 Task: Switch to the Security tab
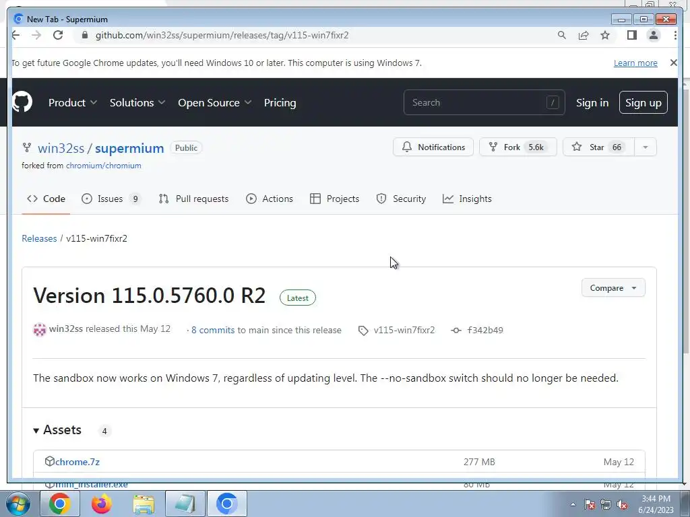point(401,199)
